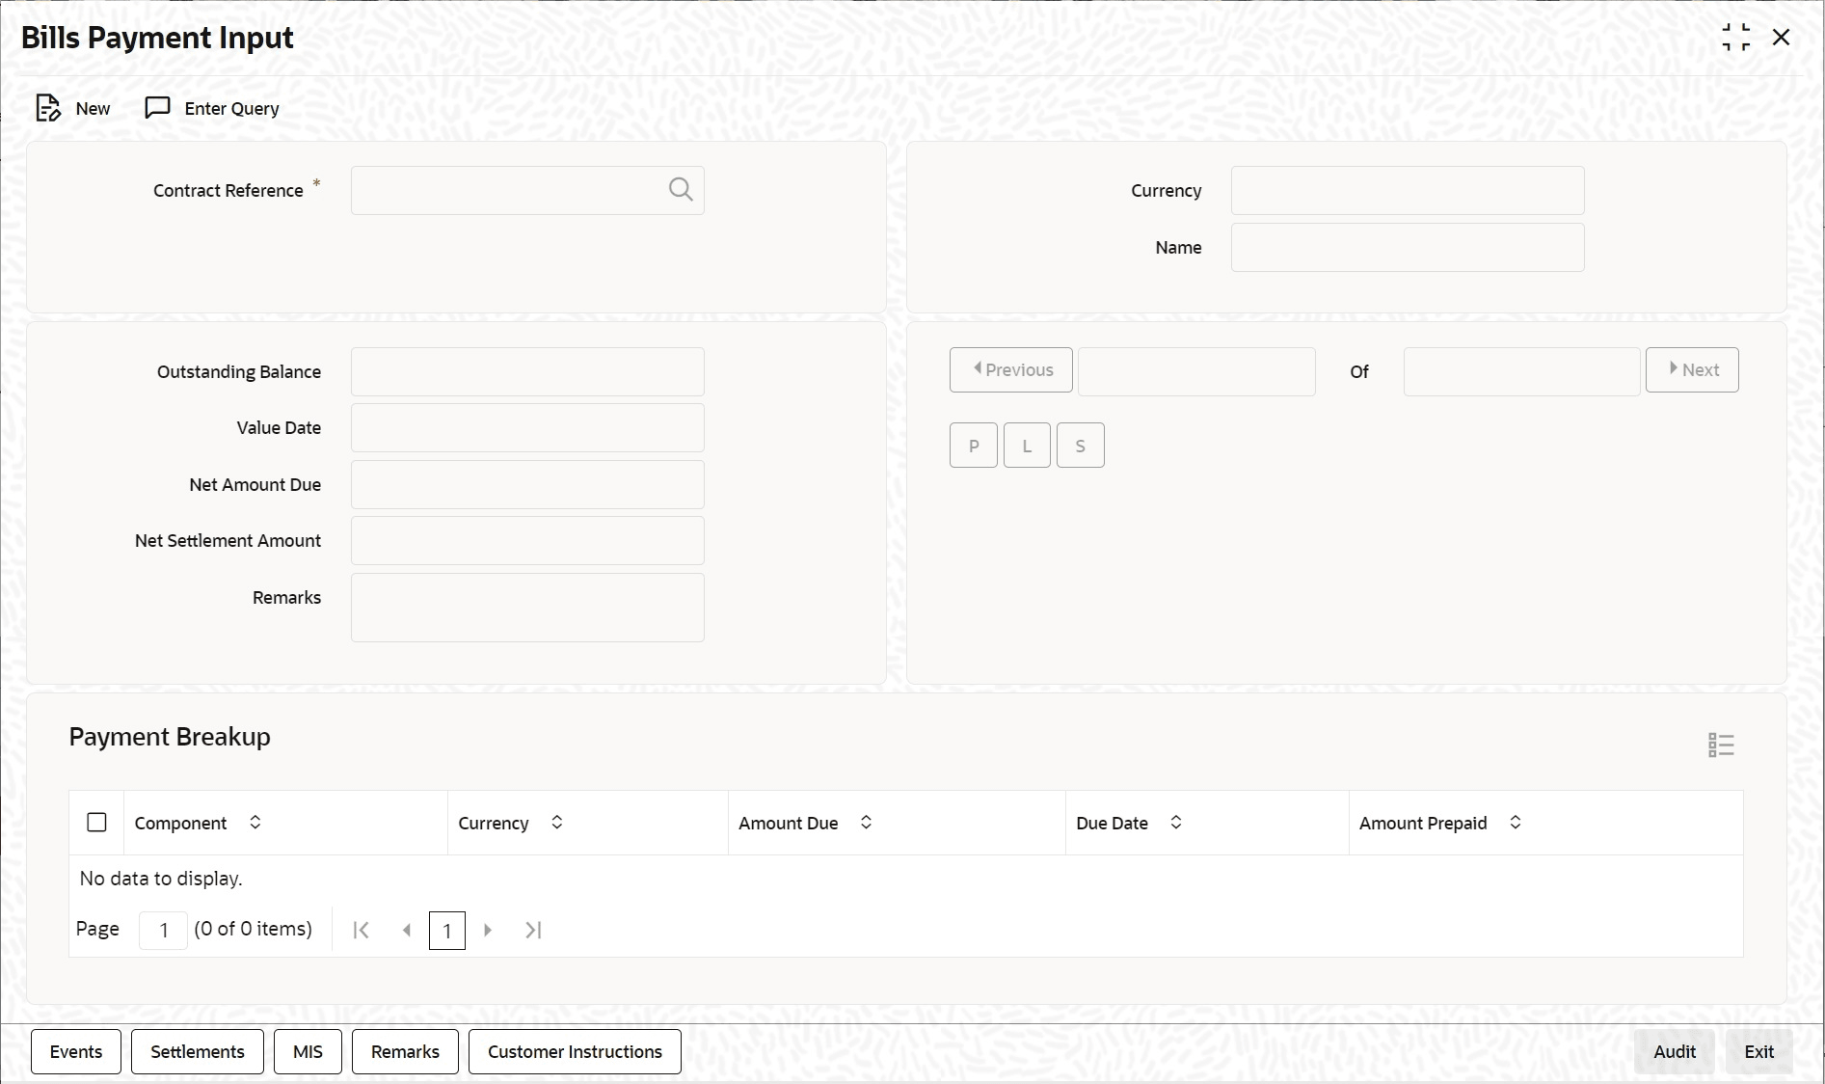Open the Contract Reference search lookup

[681, 190]
